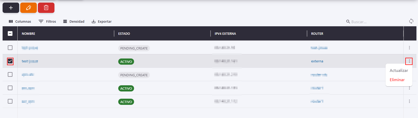This screenshot has width=418, height=118.
Task: Expand the Densidad density options
Action: pyautogui.click(x=74, y=21)
